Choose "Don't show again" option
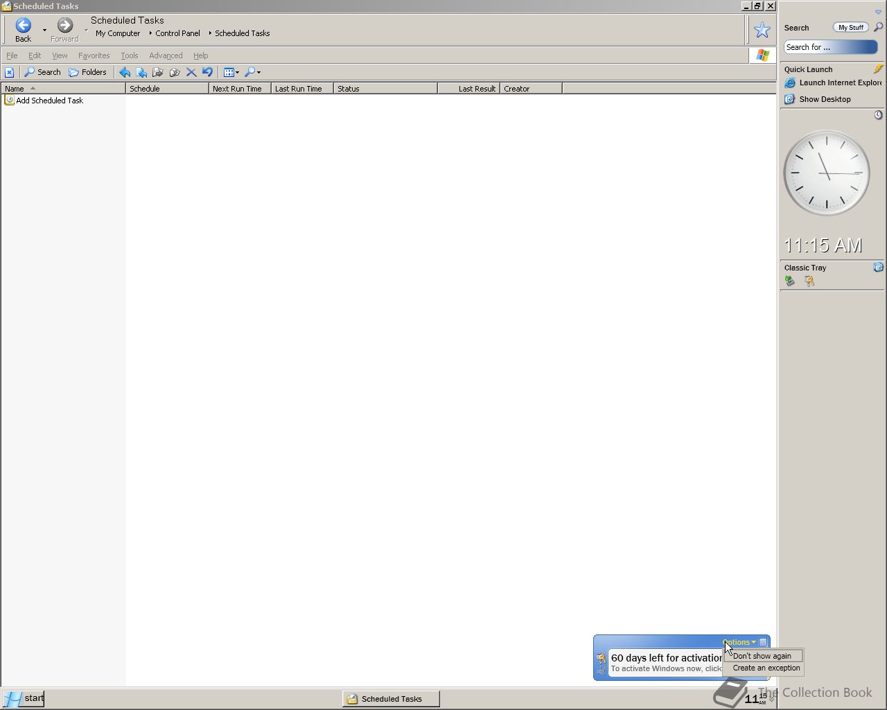 click(x=762, y=656)
